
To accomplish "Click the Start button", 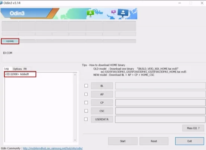I will click(123, 141).
